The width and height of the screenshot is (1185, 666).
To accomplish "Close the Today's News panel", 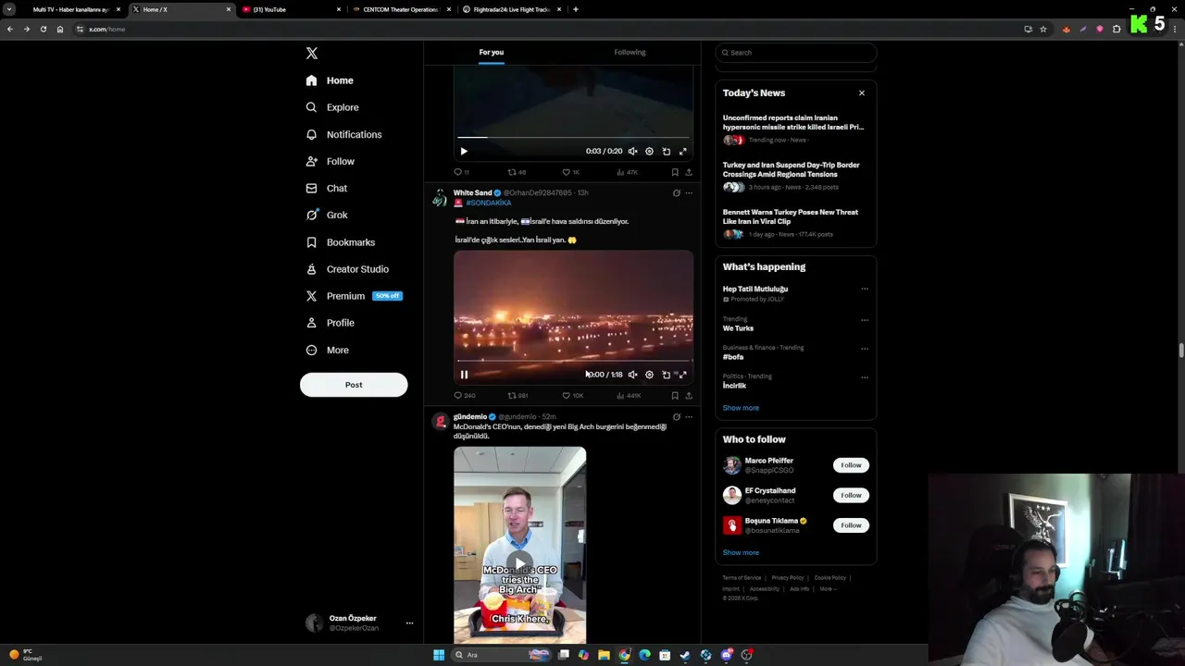I will pos(862,92).
